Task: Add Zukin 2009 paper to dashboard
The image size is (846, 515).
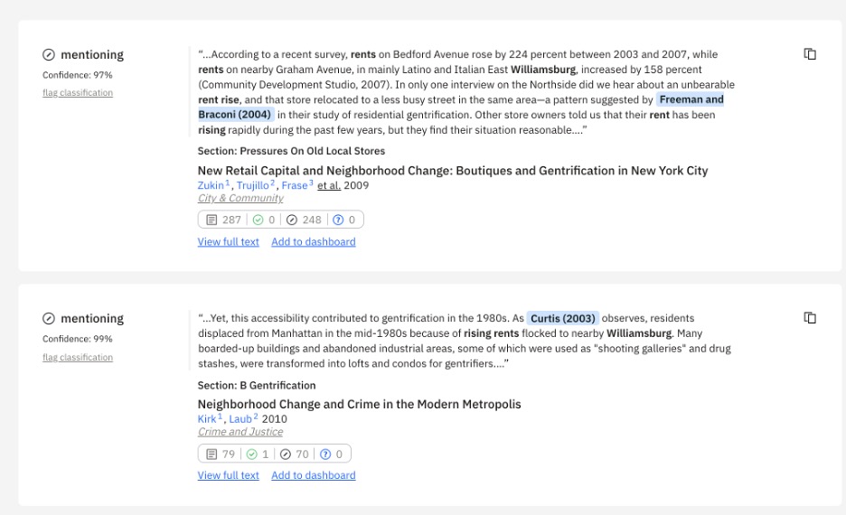Action: coord(314,241)
